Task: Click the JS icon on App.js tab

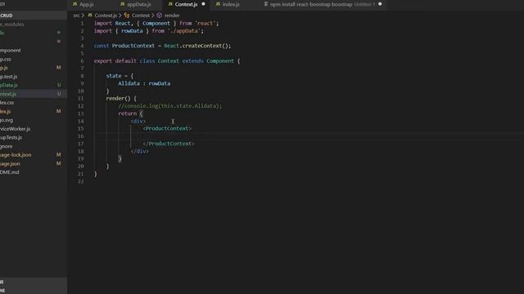Action: tap(75, 4)
